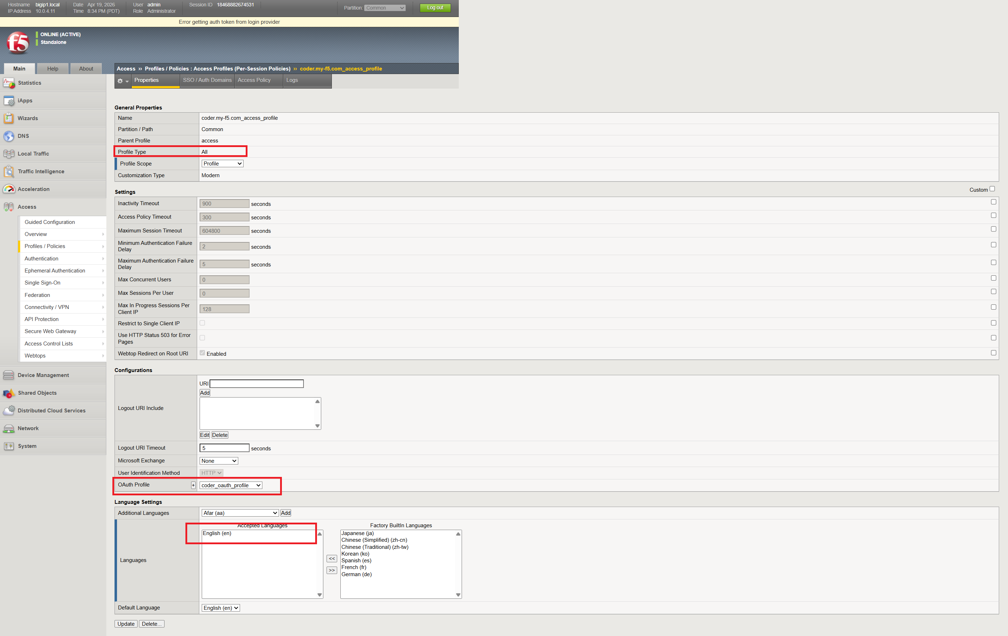Open Acceleration gauge icon in sidebar
Screen dimensions: 1008x636
9,189
